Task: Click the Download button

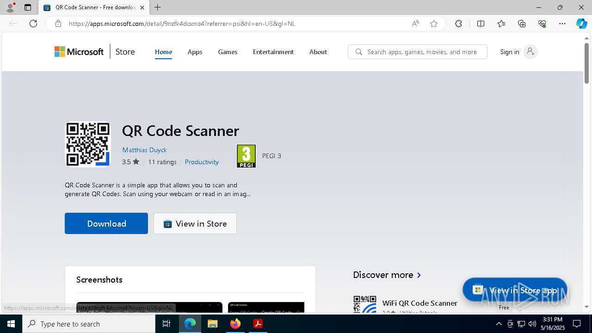Action: click(106, 223)
